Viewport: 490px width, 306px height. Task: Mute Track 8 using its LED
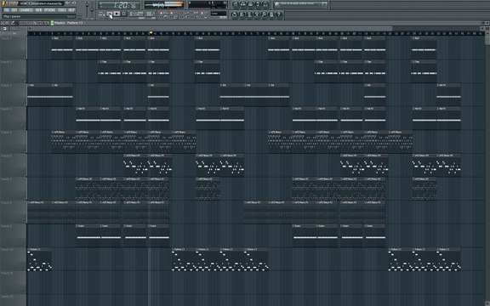tap(25, 221)
